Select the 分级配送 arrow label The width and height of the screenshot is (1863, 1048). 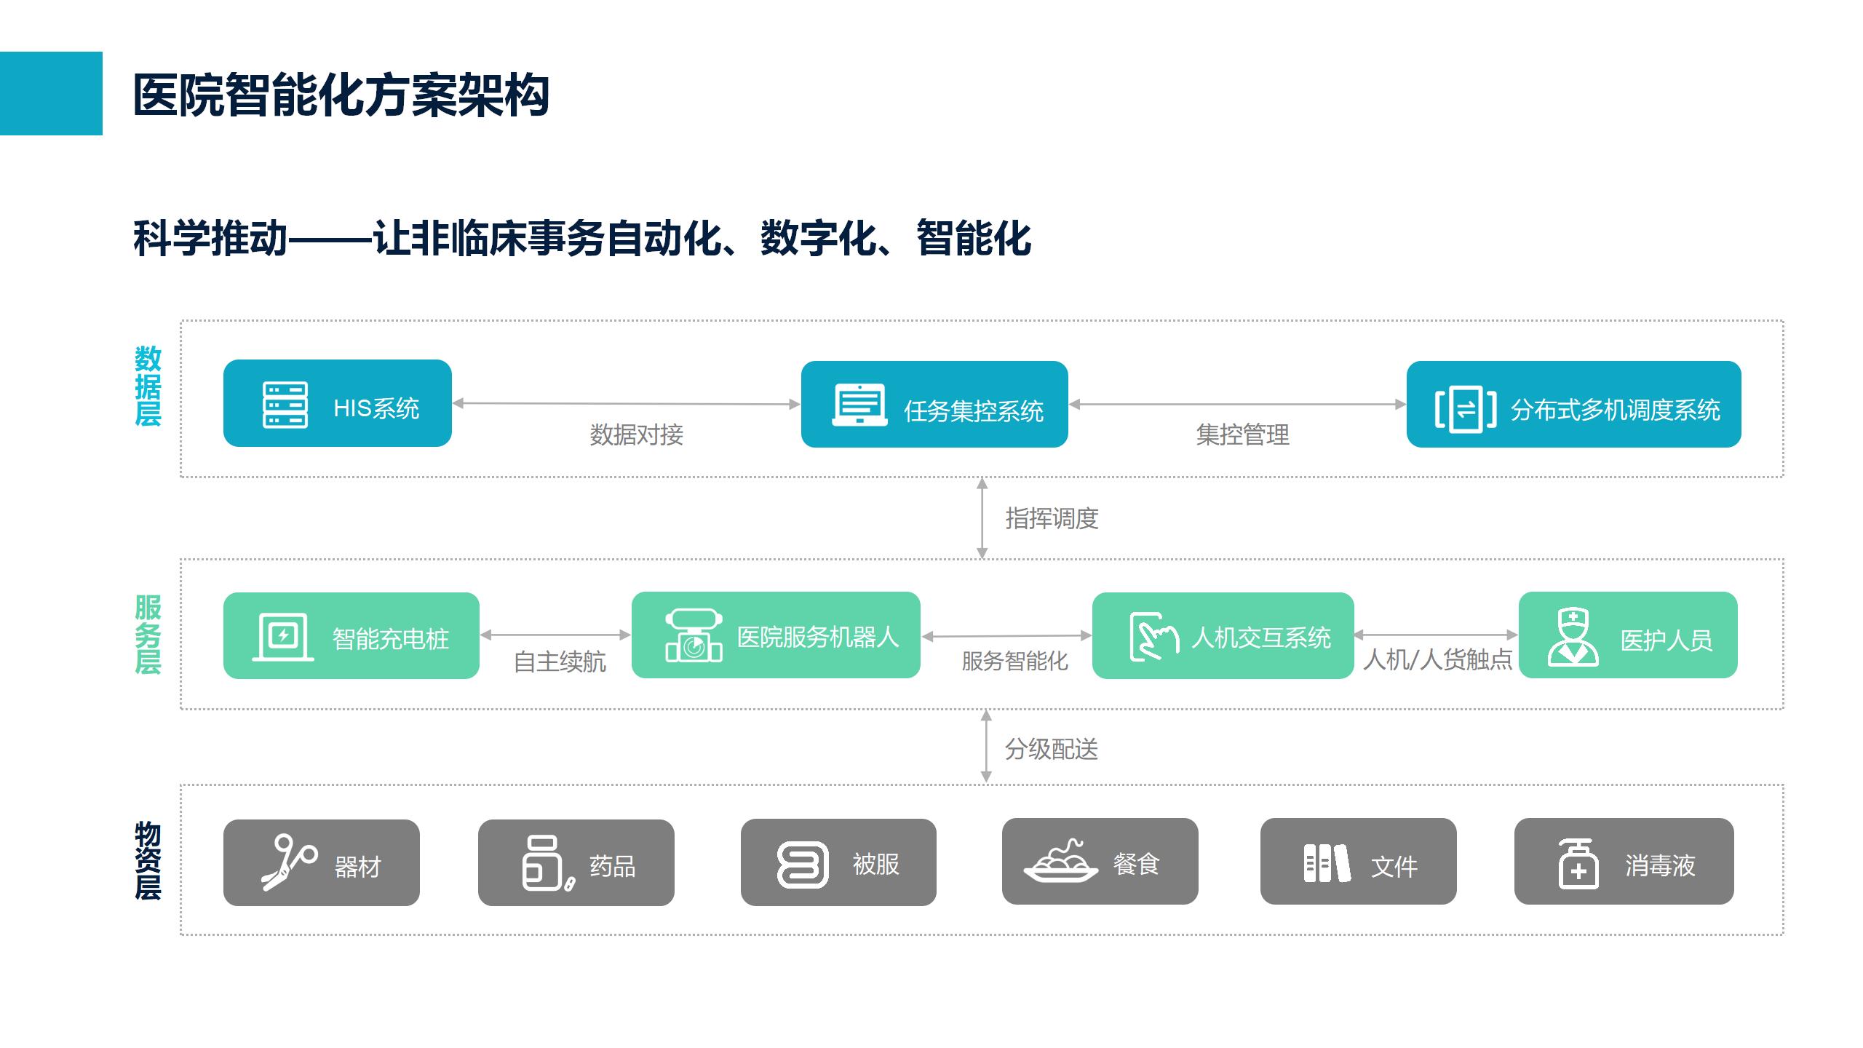[1052, 748]
